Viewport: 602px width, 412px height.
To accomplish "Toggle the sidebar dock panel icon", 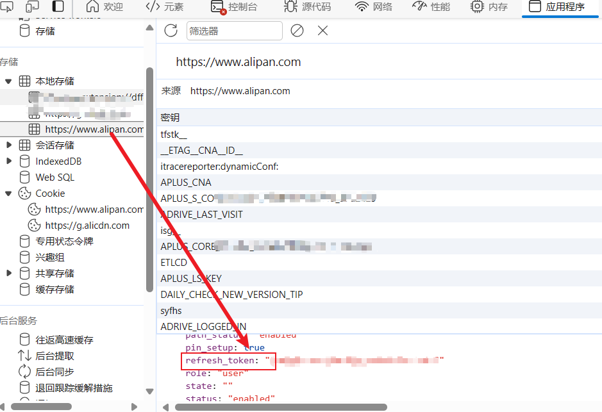I will click(x=58, y=6).
